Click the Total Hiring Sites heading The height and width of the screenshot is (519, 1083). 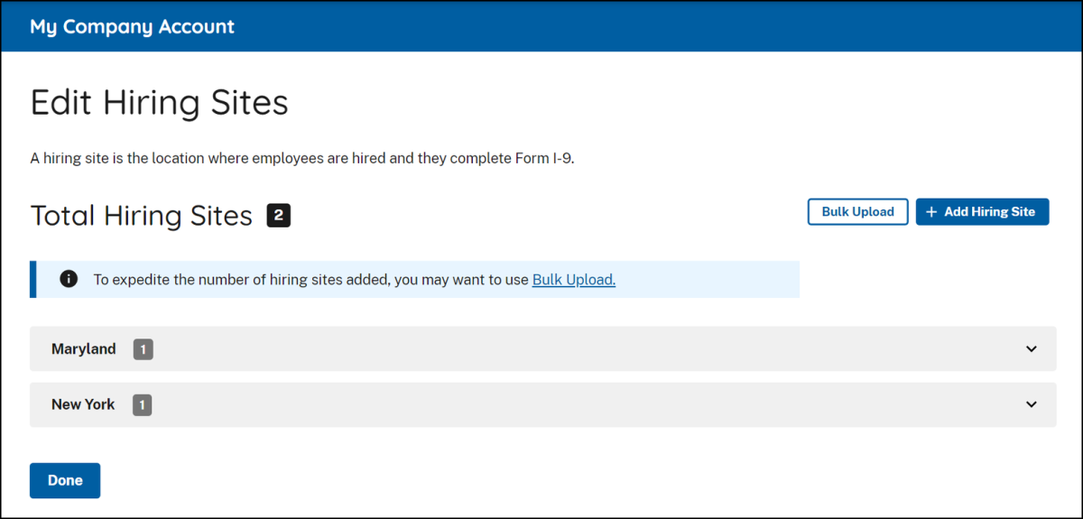(142, 216)
